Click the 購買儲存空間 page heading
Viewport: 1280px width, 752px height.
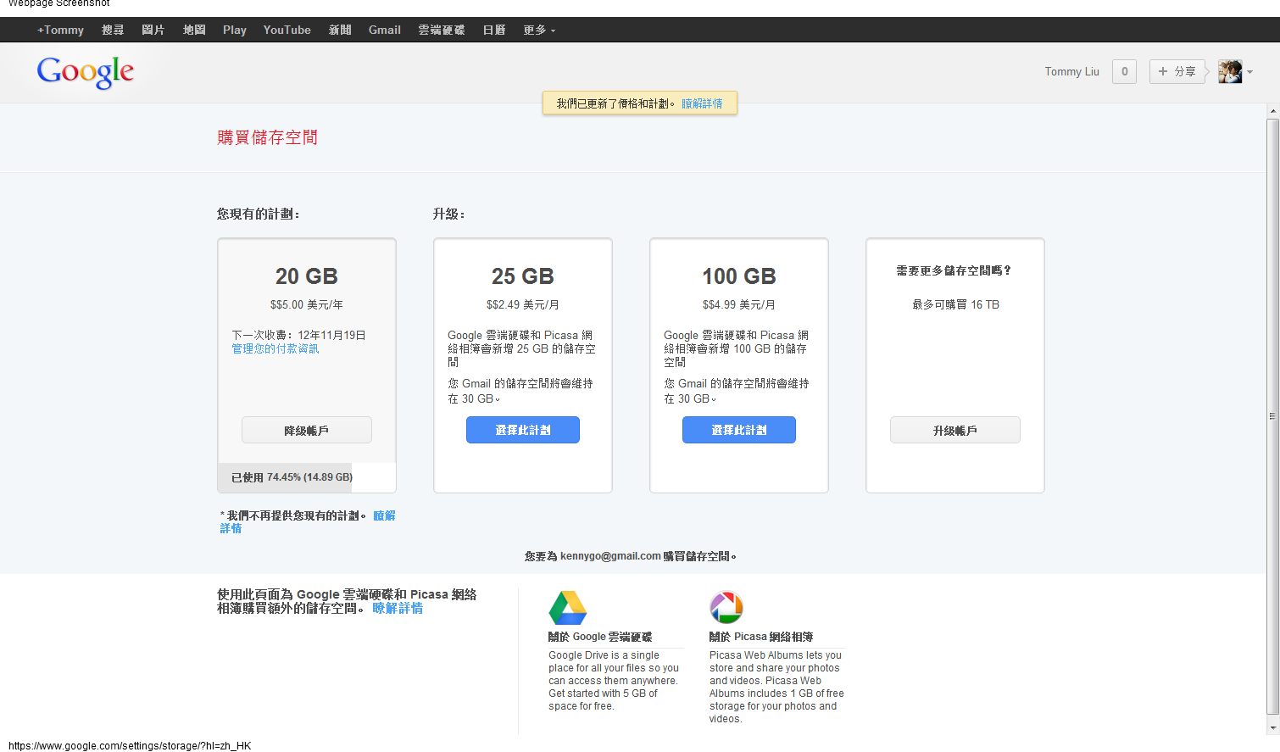point(267,137)
